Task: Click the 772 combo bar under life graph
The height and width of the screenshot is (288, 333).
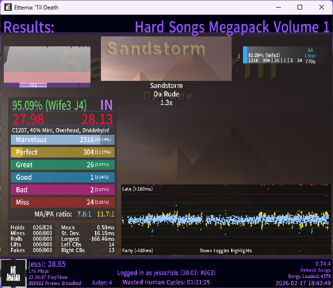Action: point(33,85)
